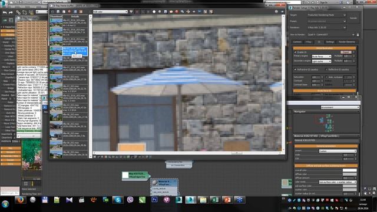Open the View to Render dropdown
This screenshot has width=377, height=212.
pyautogui.click(x=331, y=35)
